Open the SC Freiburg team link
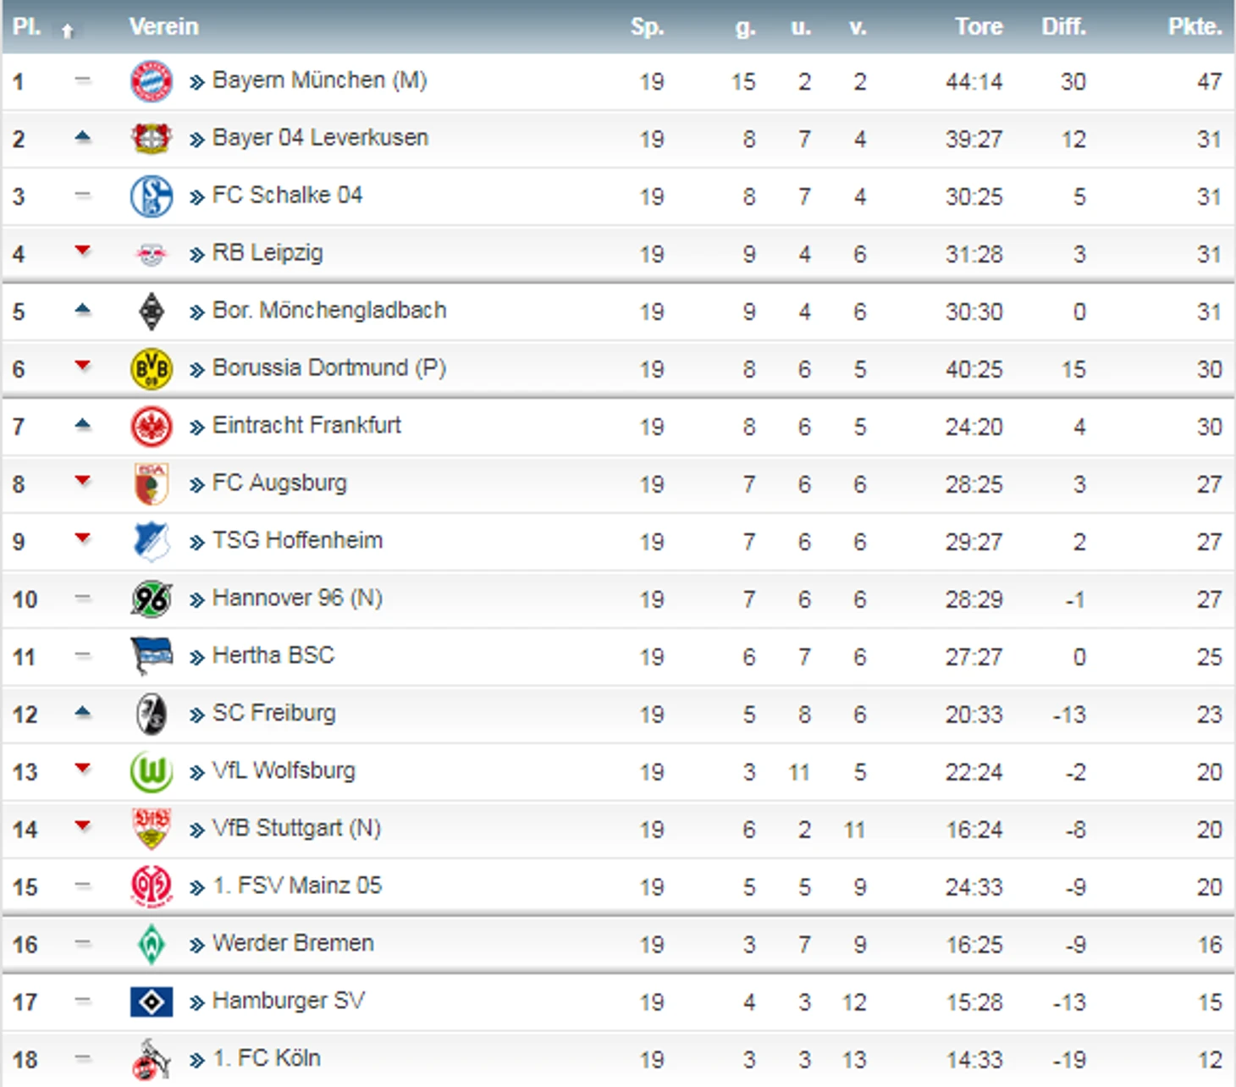 pos(273,714)
